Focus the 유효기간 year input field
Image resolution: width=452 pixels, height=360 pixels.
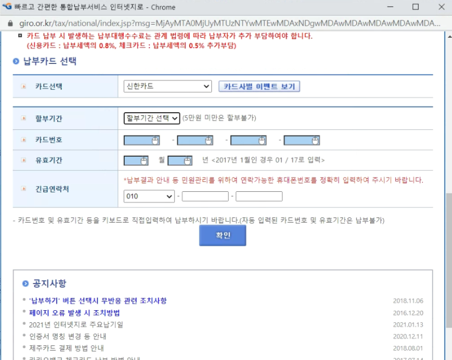click(180, 161)
